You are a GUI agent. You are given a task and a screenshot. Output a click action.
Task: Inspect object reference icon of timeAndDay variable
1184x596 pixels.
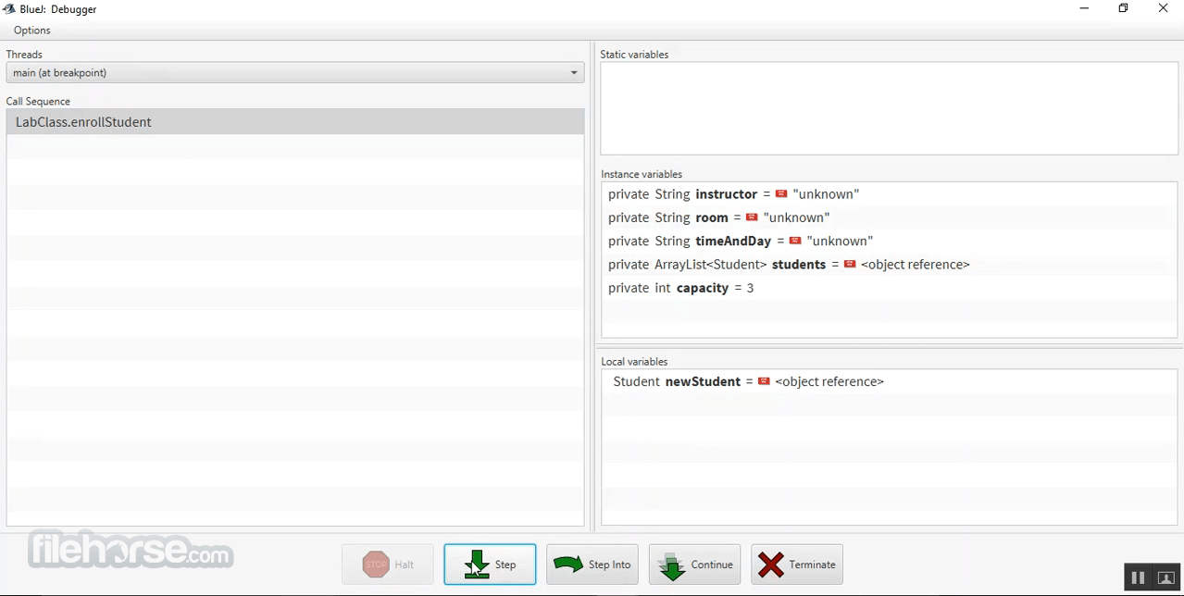coord(795,241)
